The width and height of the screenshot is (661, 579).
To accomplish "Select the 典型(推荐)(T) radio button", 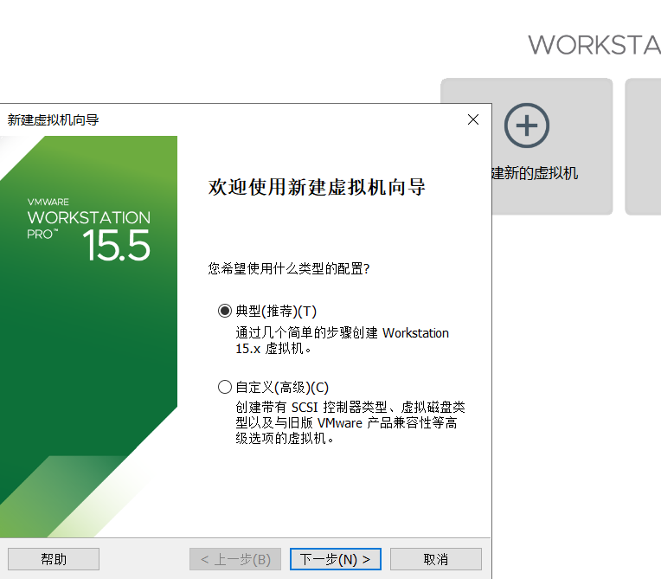I will pos(225,311).
